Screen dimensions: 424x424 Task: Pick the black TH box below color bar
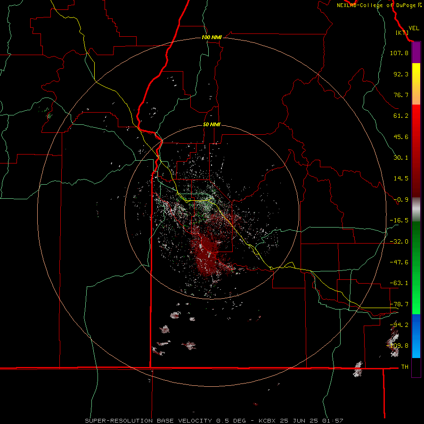(x=416, y=367)
